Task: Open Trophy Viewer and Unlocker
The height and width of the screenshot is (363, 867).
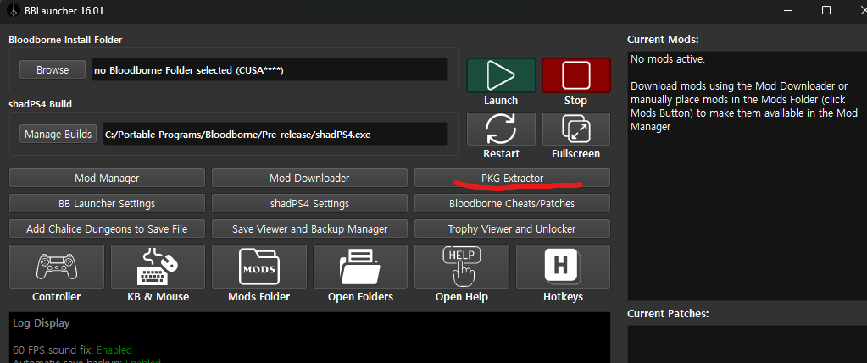Action: [x=512, y=229]
